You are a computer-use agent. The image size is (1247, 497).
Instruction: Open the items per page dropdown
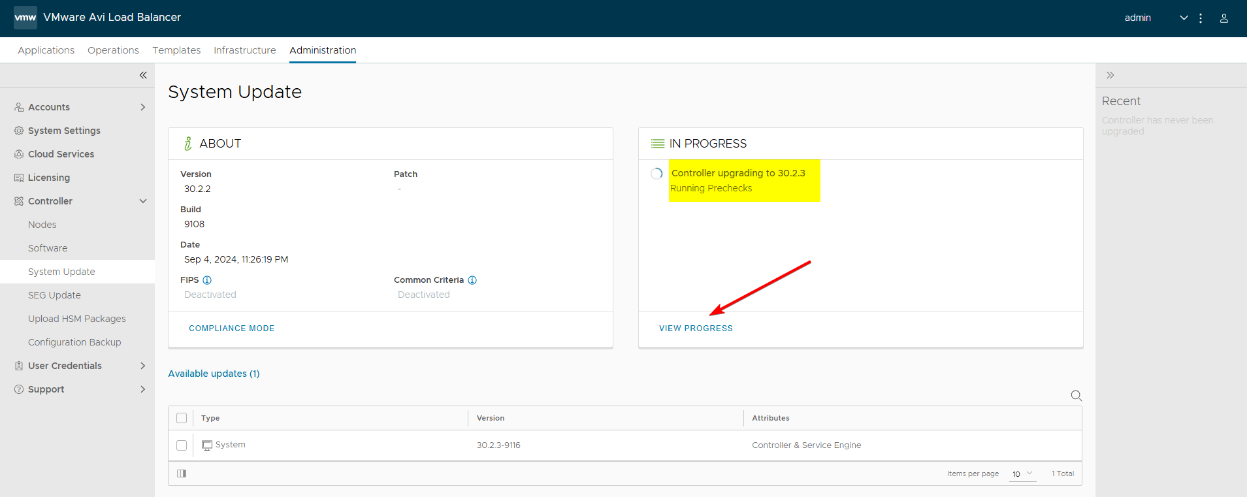(x=1022, y=473)
